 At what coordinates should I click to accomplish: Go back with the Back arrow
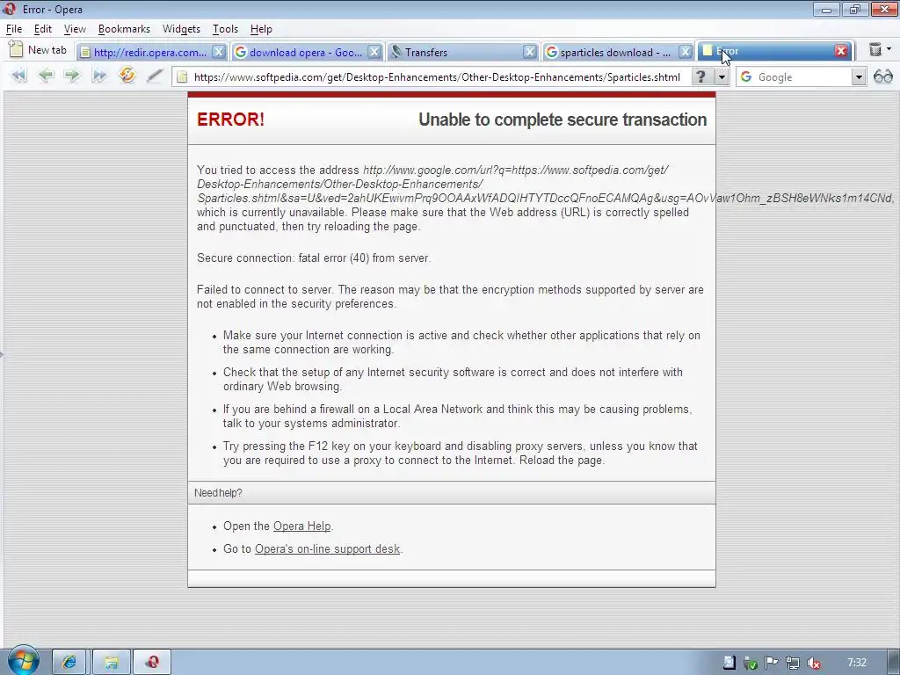(46, 76)
